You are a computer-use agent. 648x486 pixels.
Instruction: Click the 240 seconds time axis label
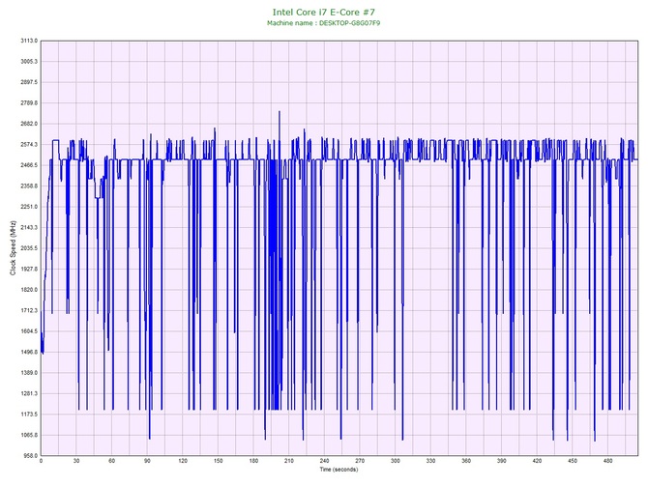[x=324, y=461]
